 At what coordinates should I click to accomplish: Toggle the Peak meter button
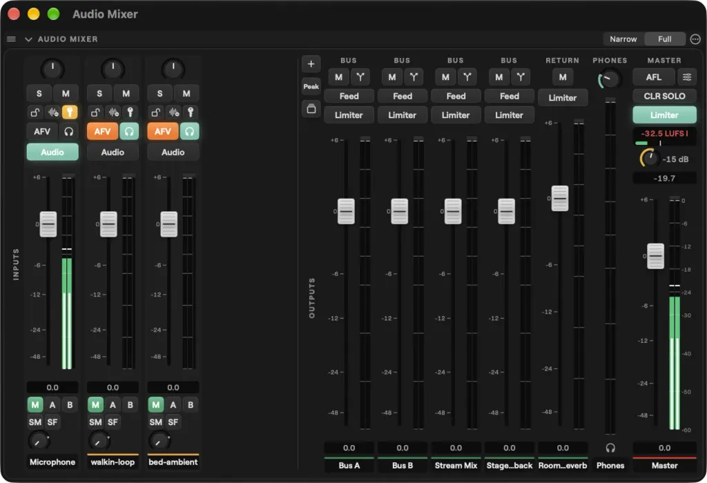[x=311, y=86]
